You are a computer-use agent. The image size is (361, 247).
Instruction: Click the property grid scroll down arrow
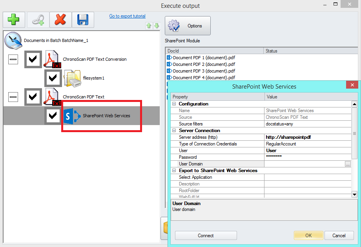point(355,194)
